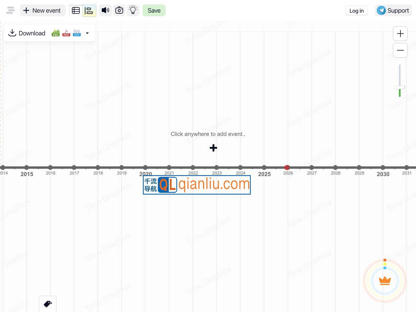The image size is (416, 312).
Task: Select the red marker near 2026
Action: [x=287, y=168]
